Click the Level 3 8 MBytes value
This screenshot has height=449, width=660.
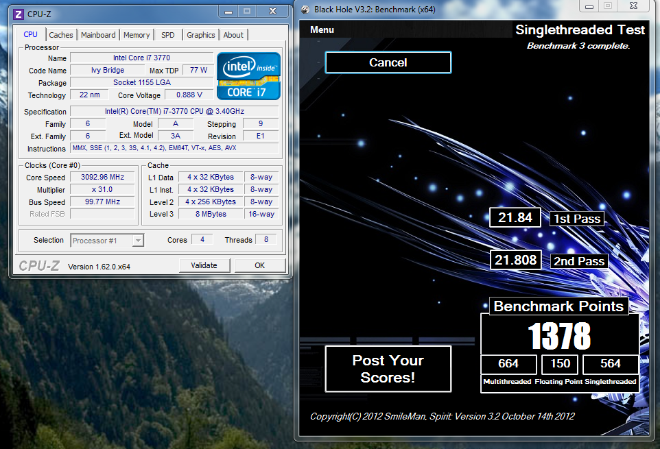point(211,214)
